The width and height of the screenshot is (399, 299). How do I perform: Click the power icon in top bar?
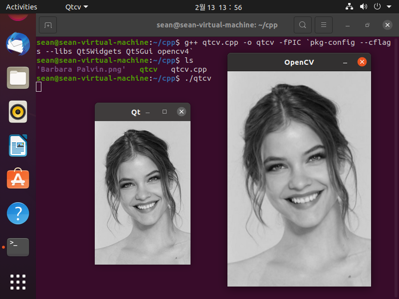(377, 6)
